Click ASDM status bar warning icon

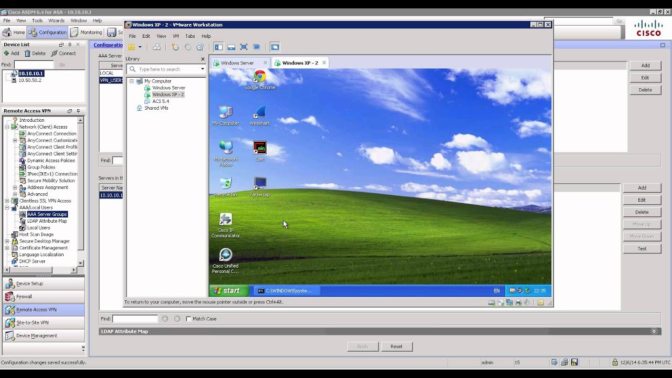(x=575, y=362)
